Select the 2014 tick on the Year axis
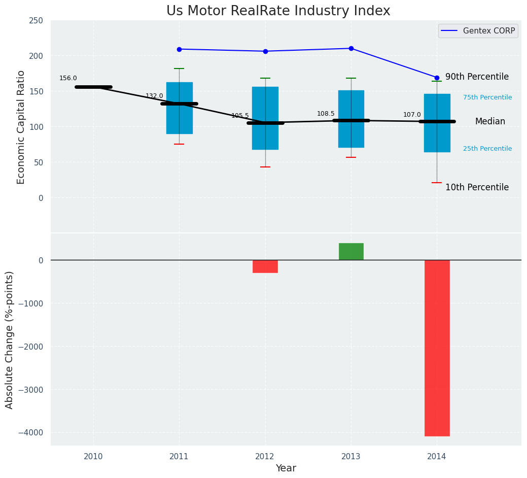Viewport: 527px width, 478px height. pos(437,457)
